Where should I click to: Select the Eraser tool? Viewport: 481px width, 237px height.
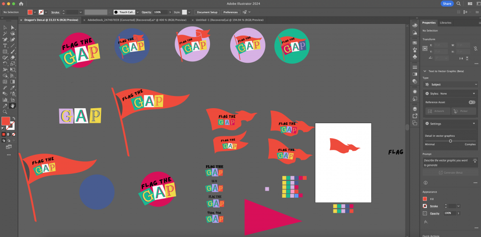[x=13, y=58]
